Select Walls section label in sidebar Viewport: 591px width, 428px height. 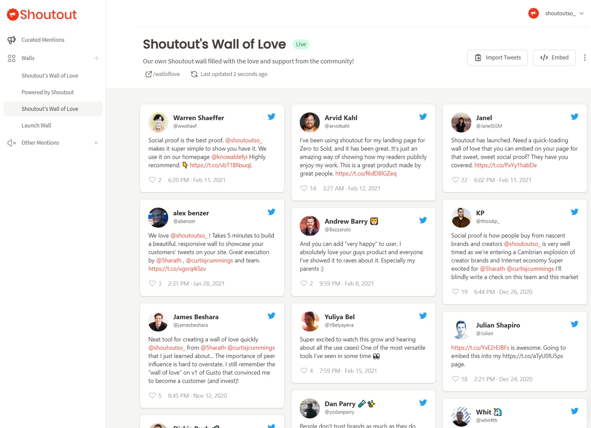[x=28, y=58]
